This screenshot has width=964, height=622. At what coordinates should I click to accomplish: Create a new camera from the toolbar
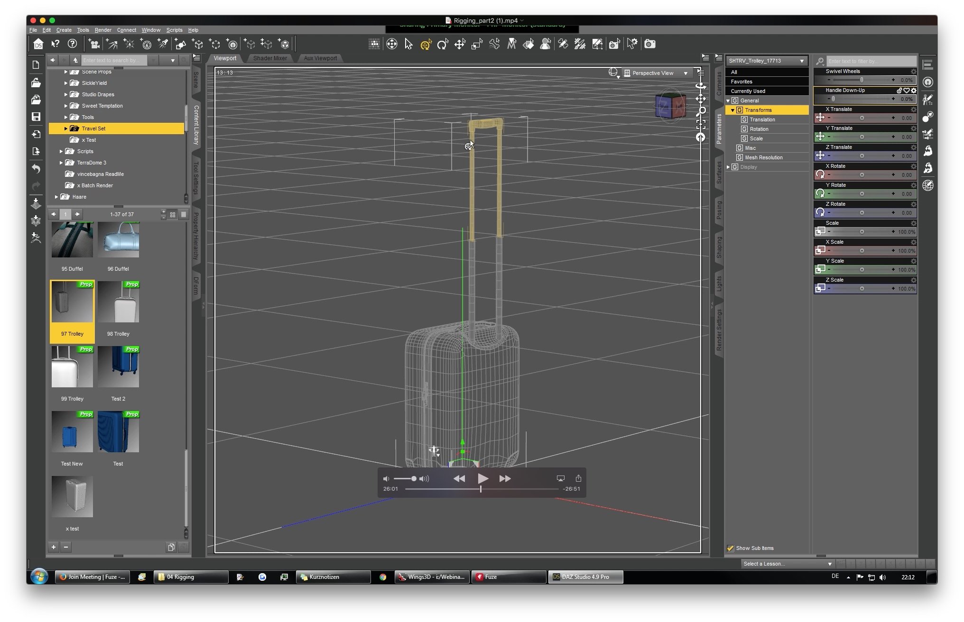click(x=94, y=44)
